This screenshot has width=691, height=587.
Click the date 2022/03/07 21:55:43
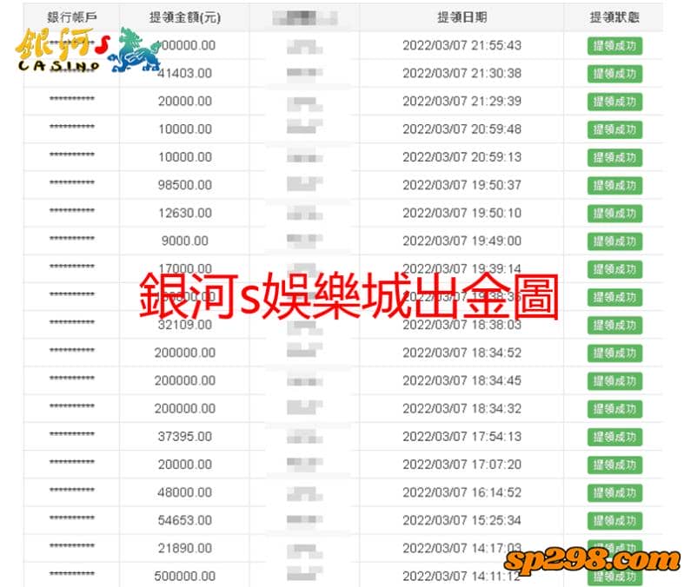click(462, 45)
